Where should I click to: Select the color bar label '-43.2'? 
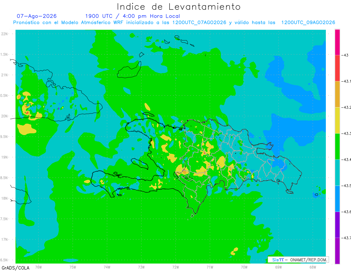[346, 107]
